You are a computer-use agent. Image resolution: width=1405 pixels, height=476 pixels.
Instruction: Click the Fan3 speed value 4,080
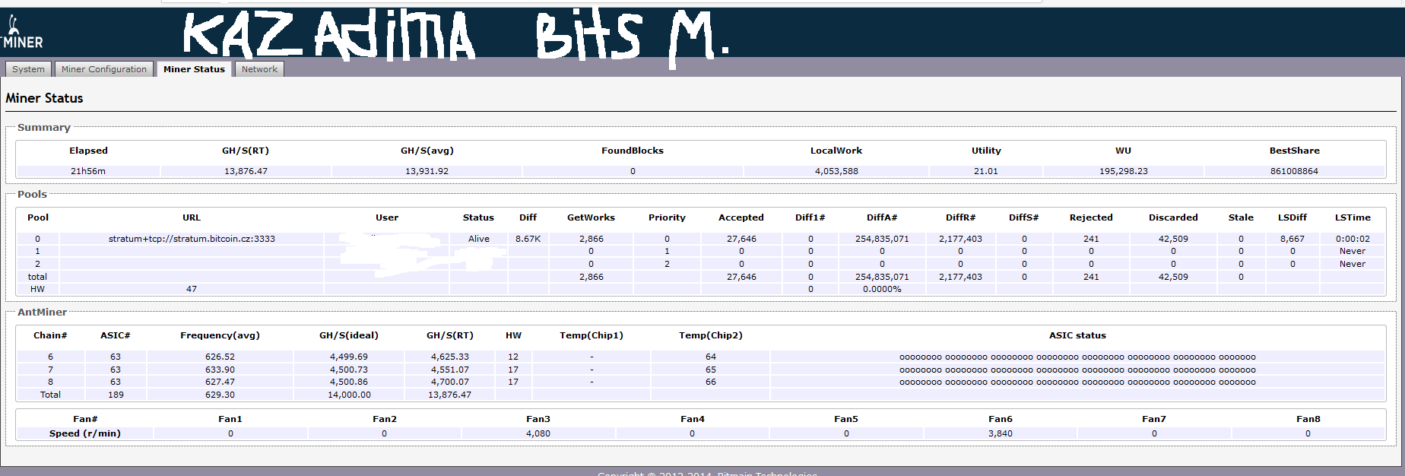click(538, 433)
